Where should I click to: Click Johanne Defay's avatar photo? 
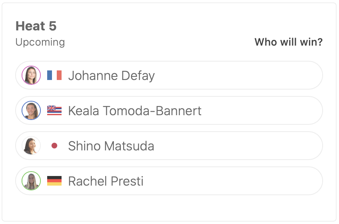pyautogui.click(x=31, y=75)
